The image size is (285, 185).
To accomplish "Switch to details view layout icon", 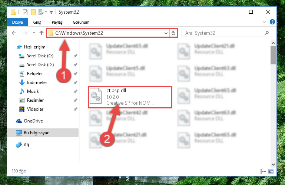I will click(x=263, y=171).
